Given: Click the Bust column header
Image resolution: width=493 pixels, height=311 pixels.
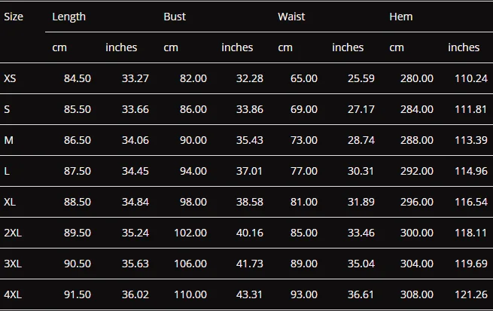Looking at the screenshot, I should [175, 17].
